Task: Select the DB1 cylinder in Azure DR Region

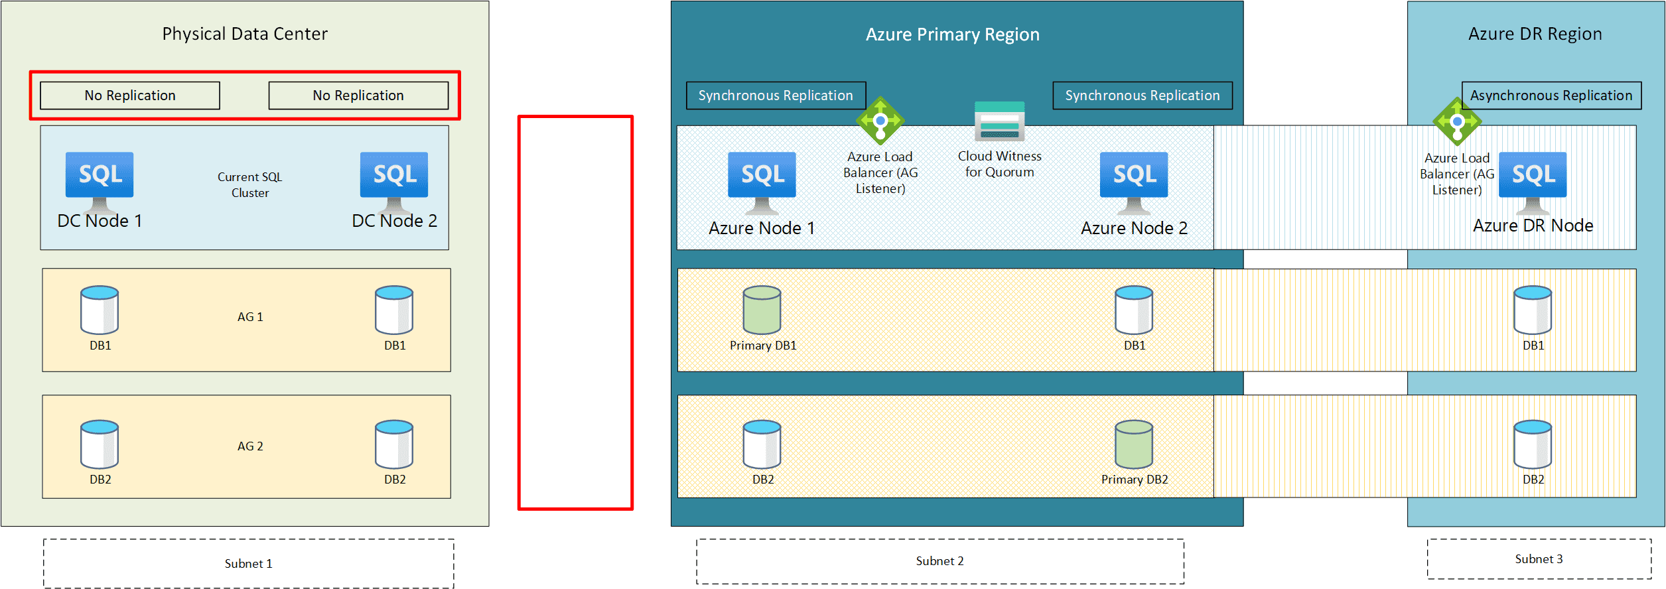Action: (x=1533, y=310)
